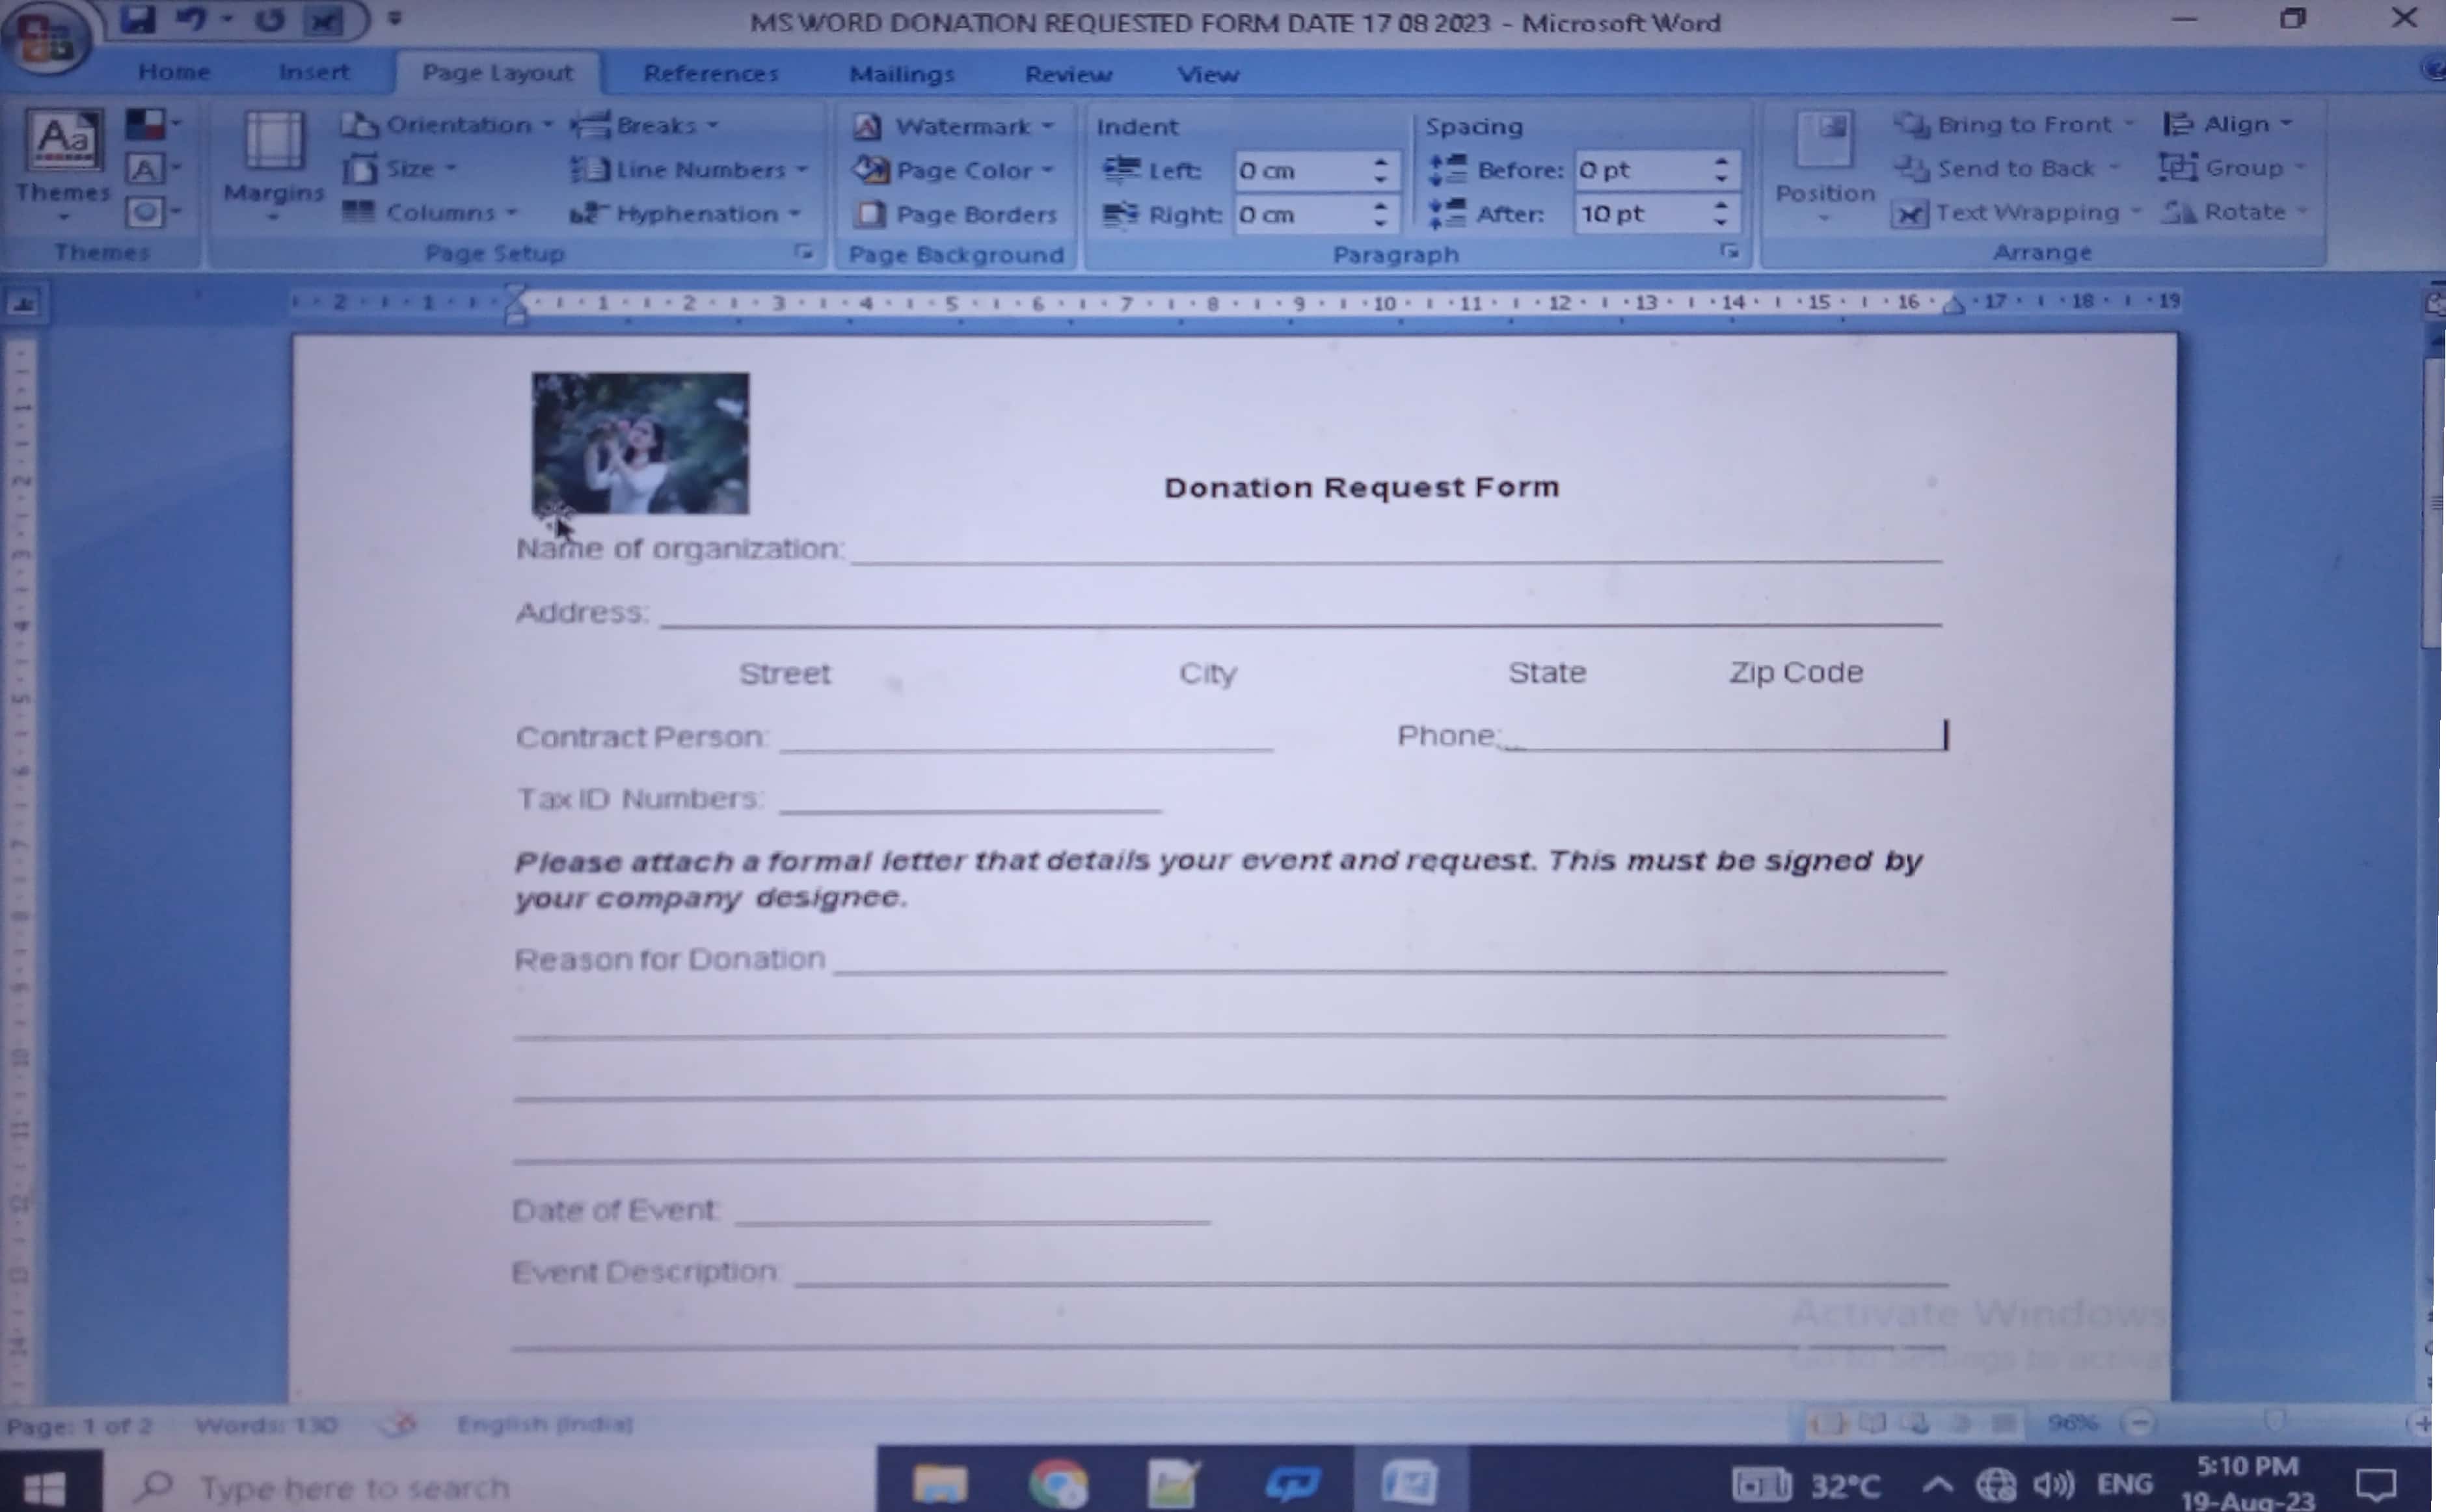Select the photo in the document

639,443
